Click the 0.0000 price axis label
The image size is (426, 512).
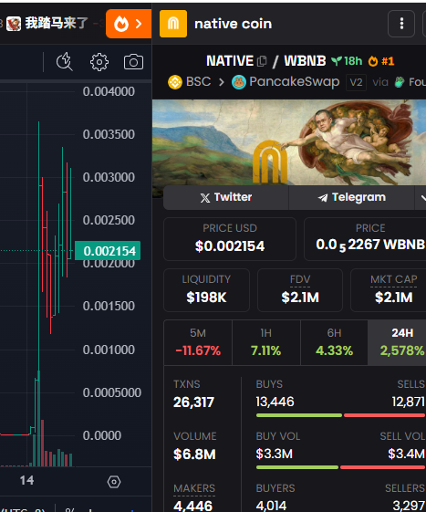coord(102,435)
